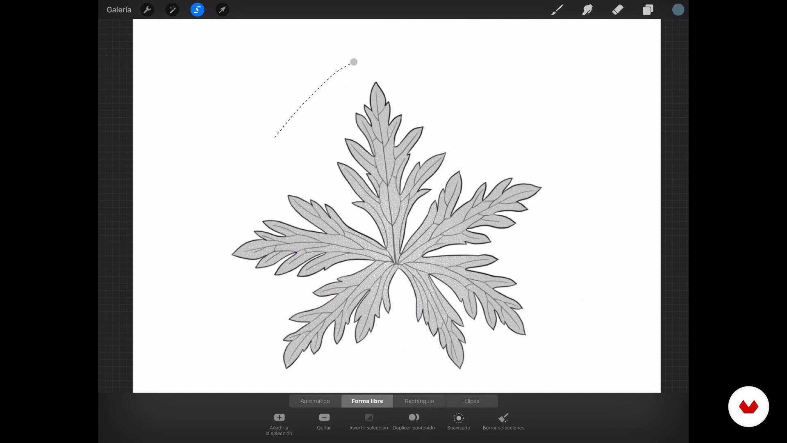Open the Adjustments magic wand menu
This screenshot has width=787, height=443.
[172, 9]
